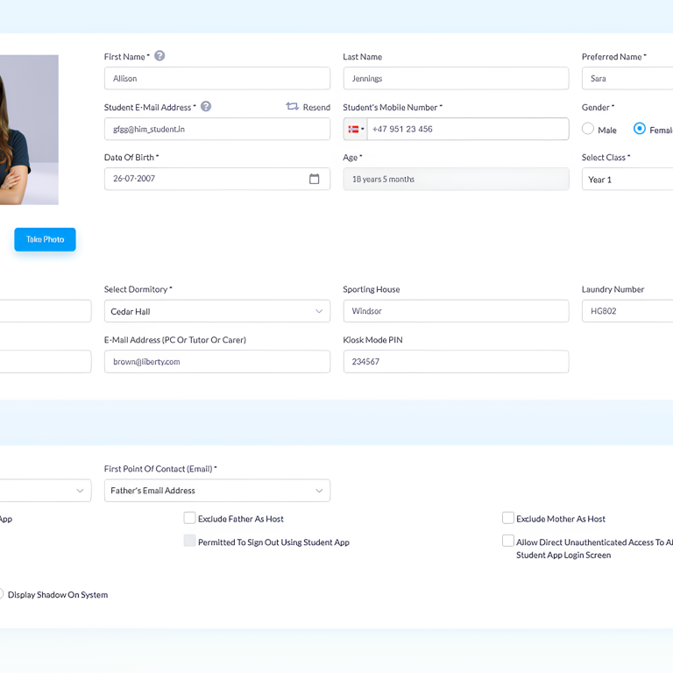Enable Exclude Father As Host checkbox
The image size is (673, 673).
pyautogui.click(x=189, y=518)
